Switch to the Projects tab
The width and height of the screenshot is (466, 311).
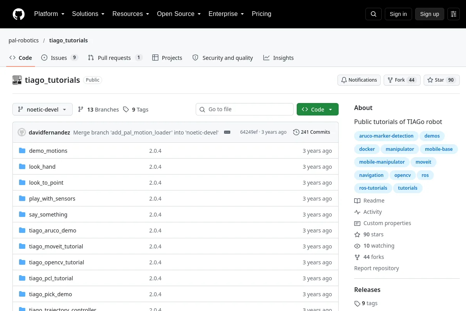tap(167, 58)
